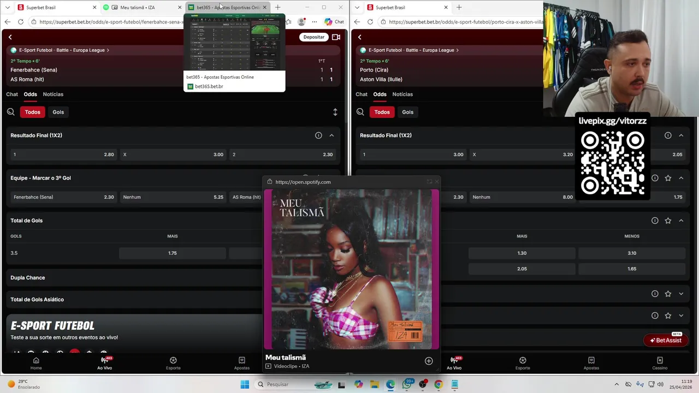Click info icon in right Total de Gols header
The width and height of the screenshot is (699, 393).
coord(655,221)
